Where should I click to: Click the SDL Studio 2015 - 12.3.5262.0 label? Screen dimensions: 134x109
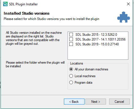click(96, 35)
